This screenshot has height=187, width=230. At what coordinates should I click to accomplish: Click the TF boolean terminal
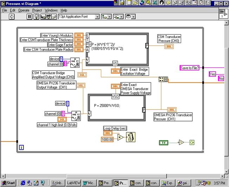click(x=164, y=143)
